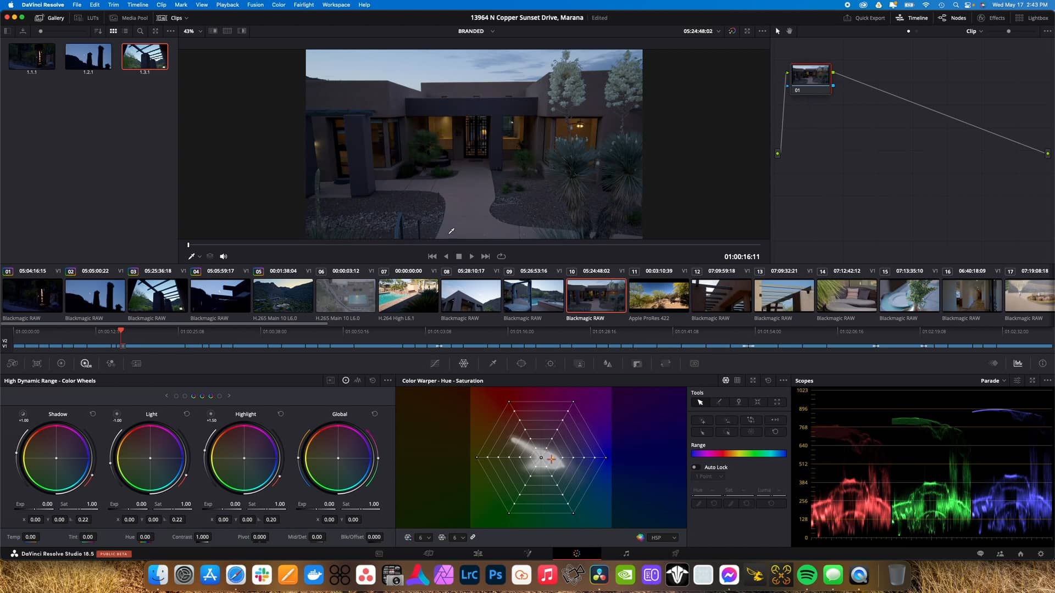Open the Workspace menu
This screenshot has height=593, width=1055.
click(336, 4)
